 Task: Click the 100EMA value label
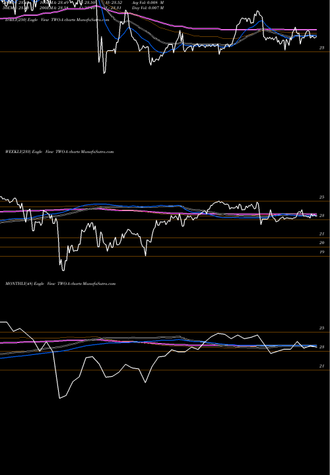click(54, 3)
